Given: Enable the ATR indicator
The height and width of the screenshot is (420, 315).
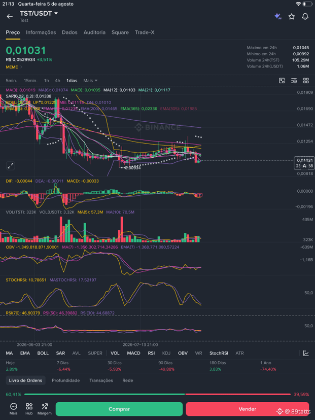Looking at the screenshot, I should pyautogui.click(x=239, y=353).
